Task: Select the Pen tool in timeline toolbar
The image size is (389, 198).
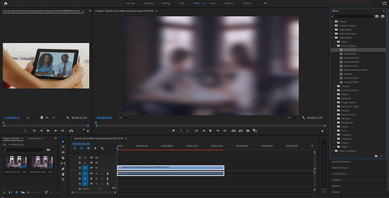Action: coord(63,168)
